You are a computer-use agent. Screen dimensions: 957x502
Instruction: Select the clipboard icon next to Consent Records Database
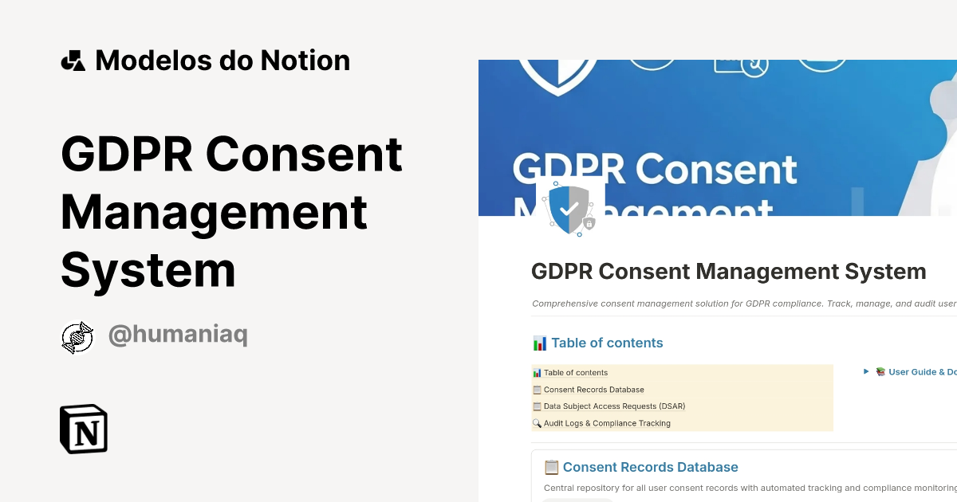(x=537, y=390)
